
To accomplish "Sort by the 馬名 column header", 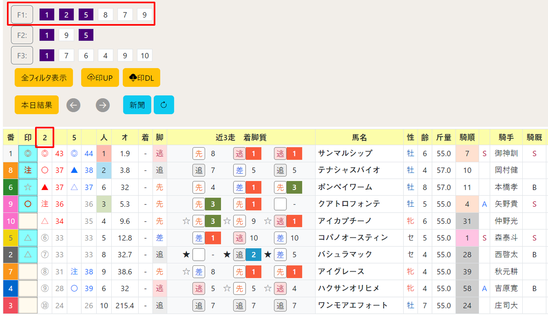I will 360,137.
